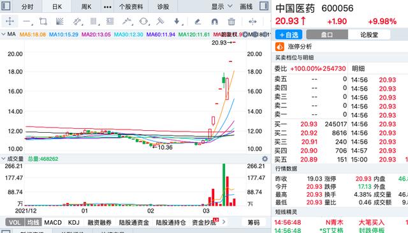Click the MA10:15.29 blue indicator label
Screen dimensions: 408x233
point(64,34)
